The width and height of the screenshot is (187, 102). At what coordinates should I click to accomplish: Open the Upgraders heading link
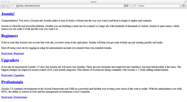10,60
